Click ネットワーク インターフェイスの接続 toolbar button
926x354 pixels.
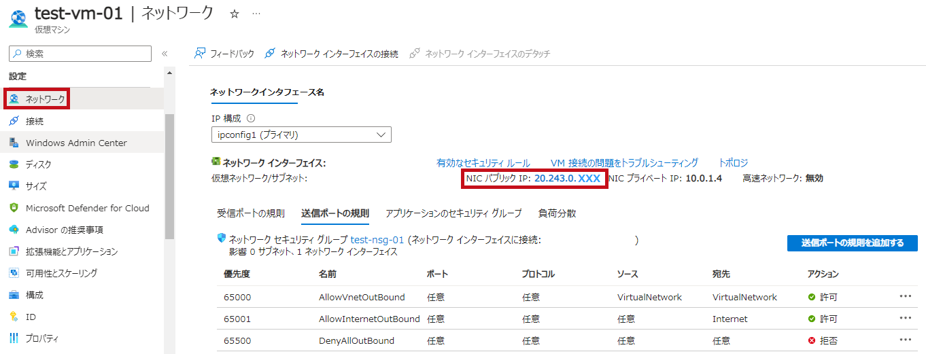(331, 54)
